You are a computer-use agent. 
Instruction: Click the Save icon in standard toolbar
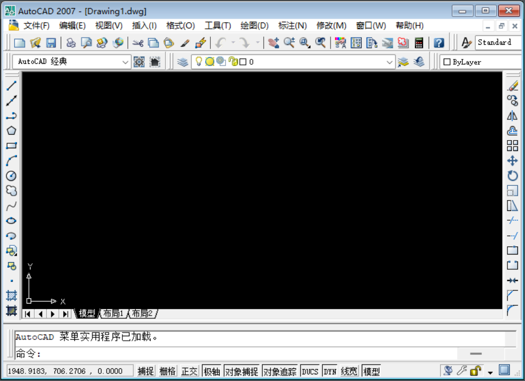pyautogui.click(x=51, y=43)
